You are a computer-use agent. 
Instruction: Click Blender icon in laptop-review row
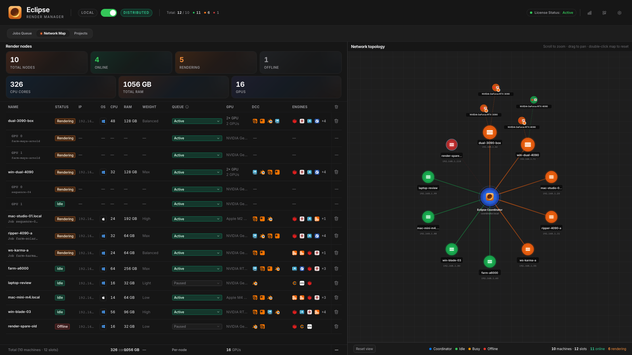click(255, 283)
